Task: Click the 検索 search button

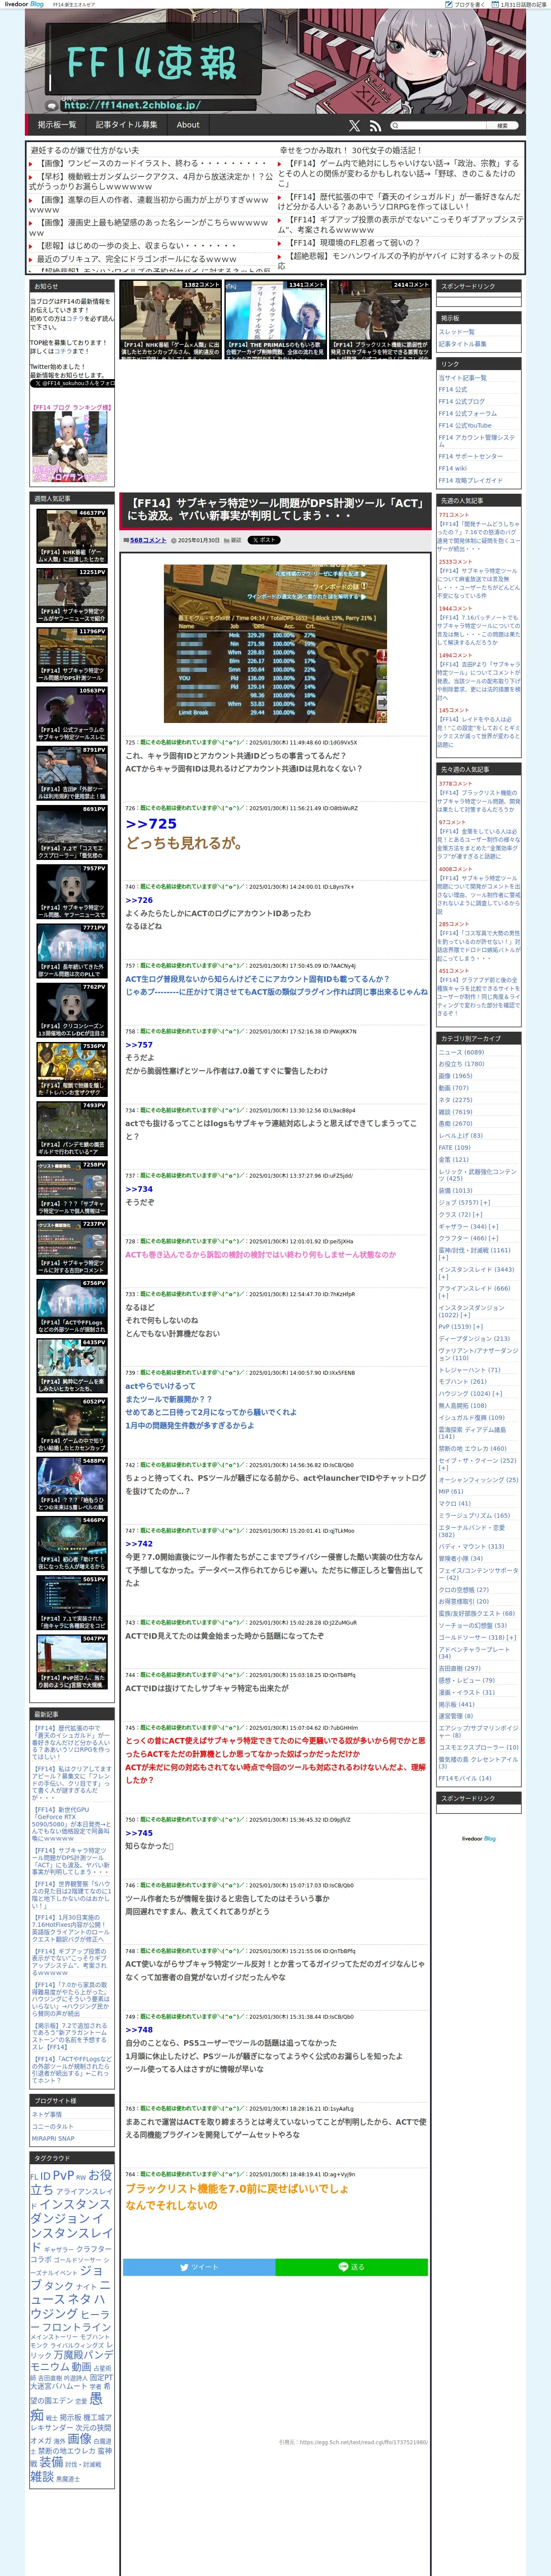Action: 502,126
